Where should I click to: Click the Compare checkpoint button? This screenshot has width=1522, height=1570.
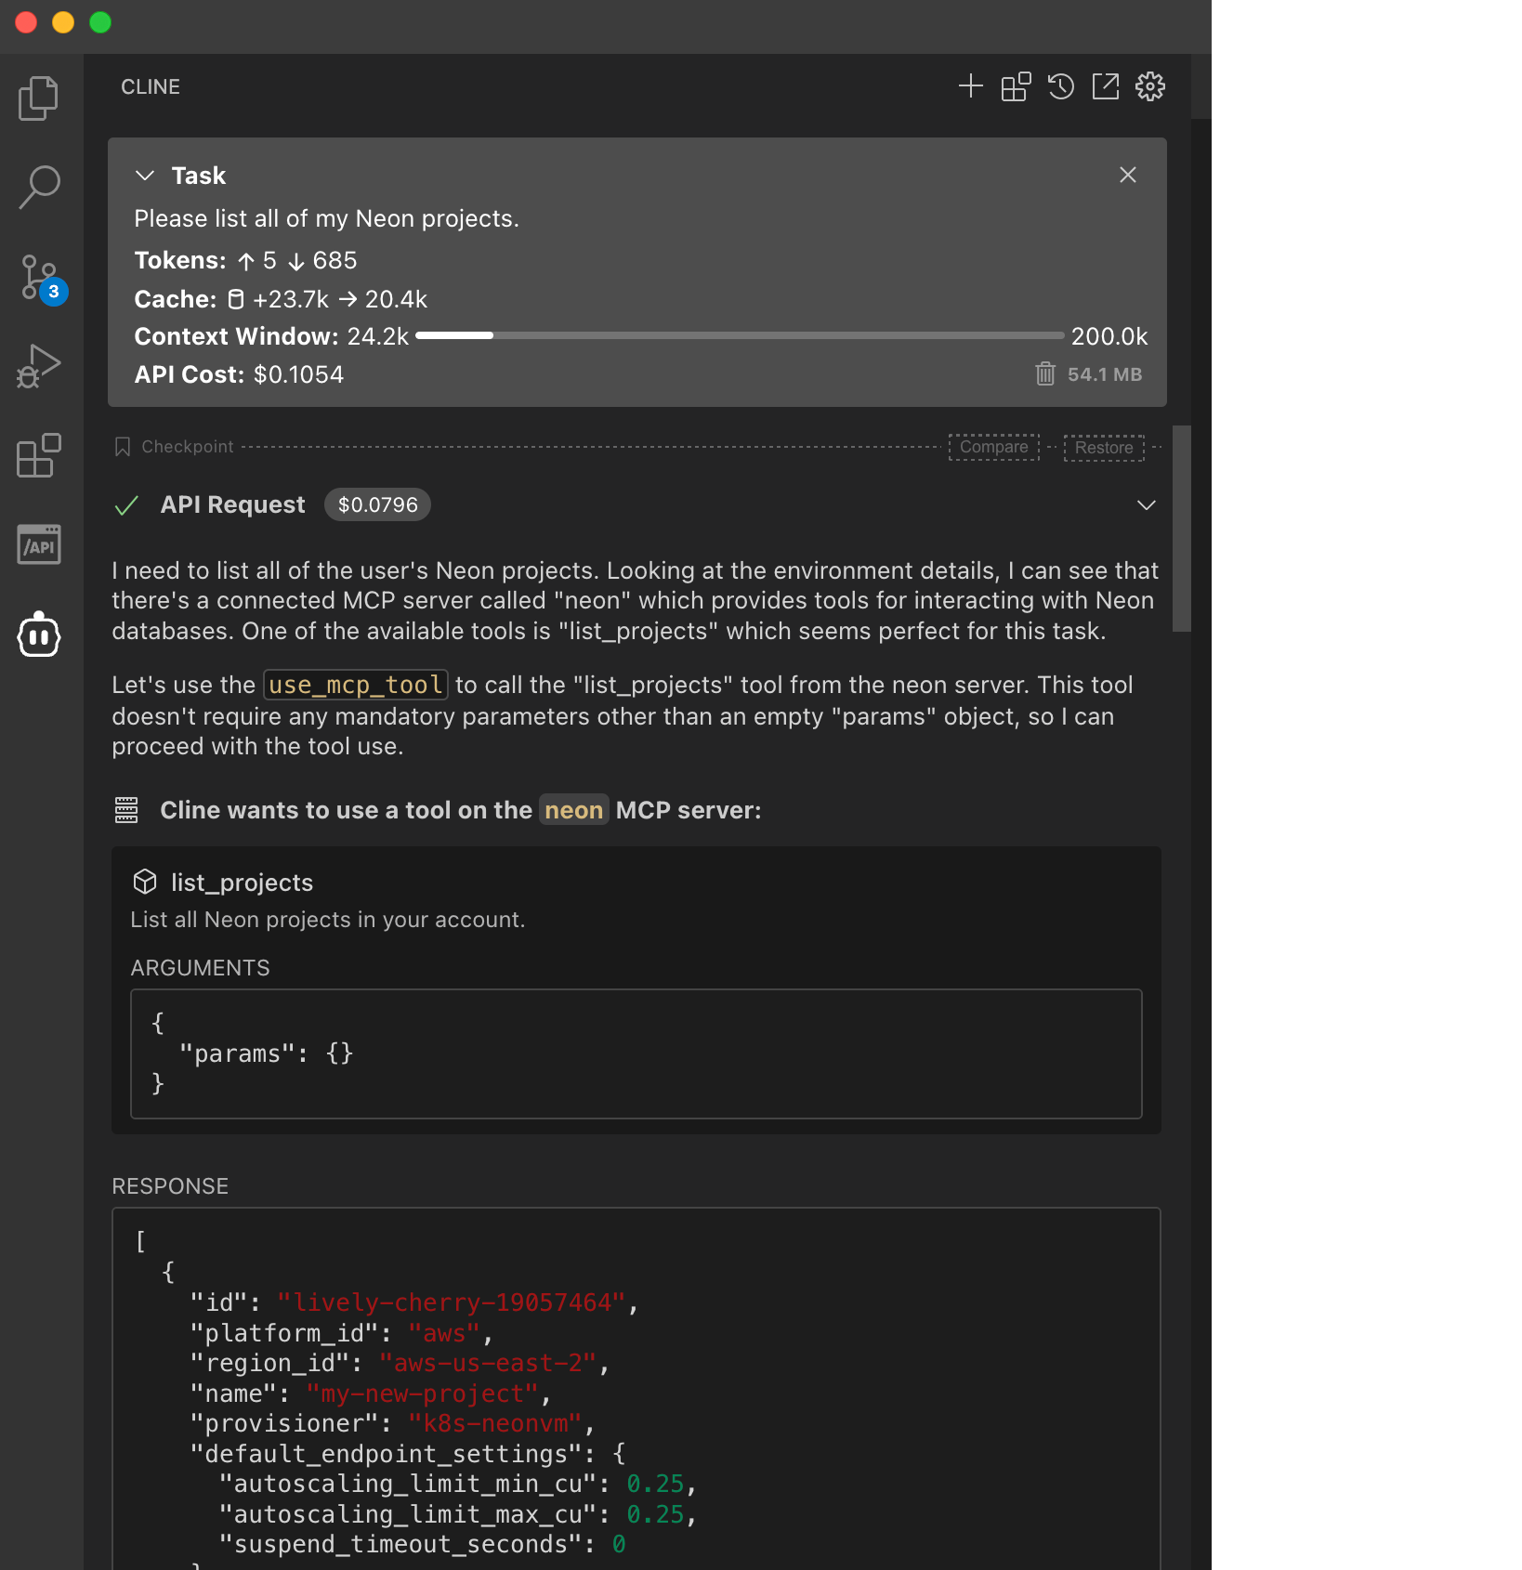click(993, 447)
